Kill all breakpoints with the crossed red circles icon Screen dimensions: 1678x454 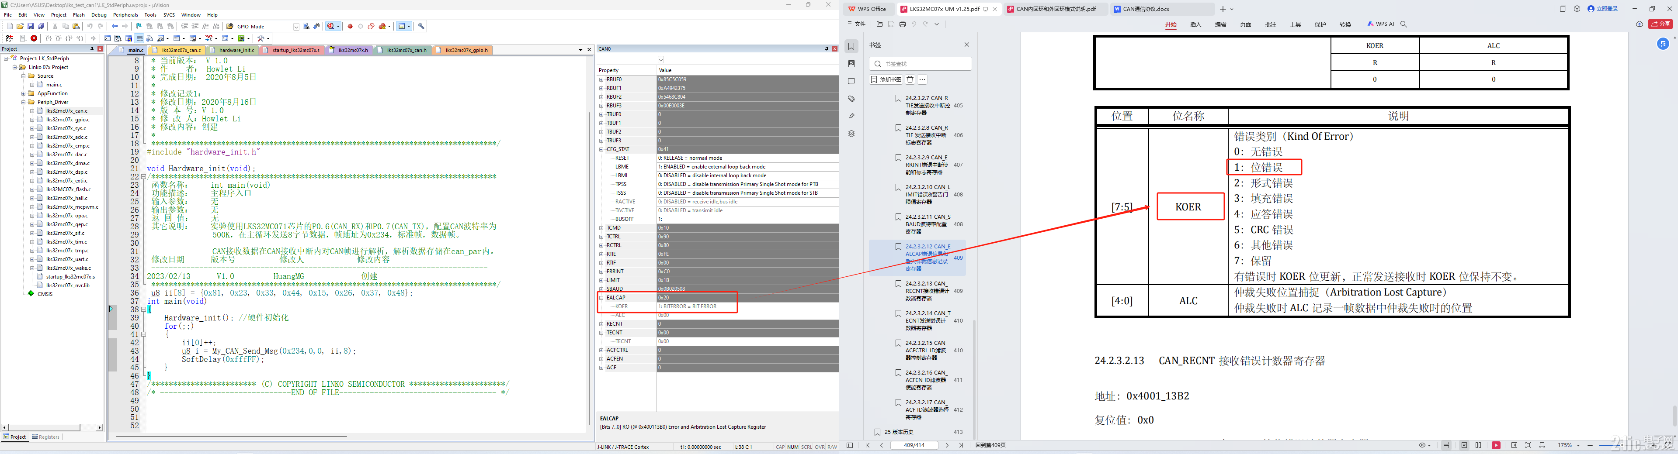click(x=382, y=27)
